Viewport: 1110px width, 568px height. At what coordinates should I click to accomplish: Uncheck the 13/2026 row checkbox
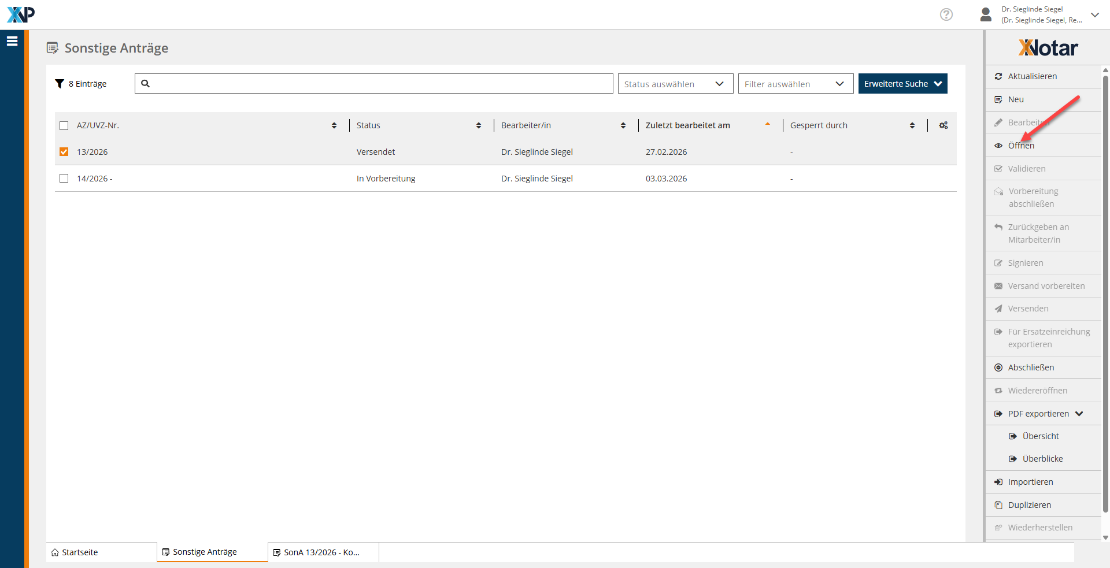(64, 152)
